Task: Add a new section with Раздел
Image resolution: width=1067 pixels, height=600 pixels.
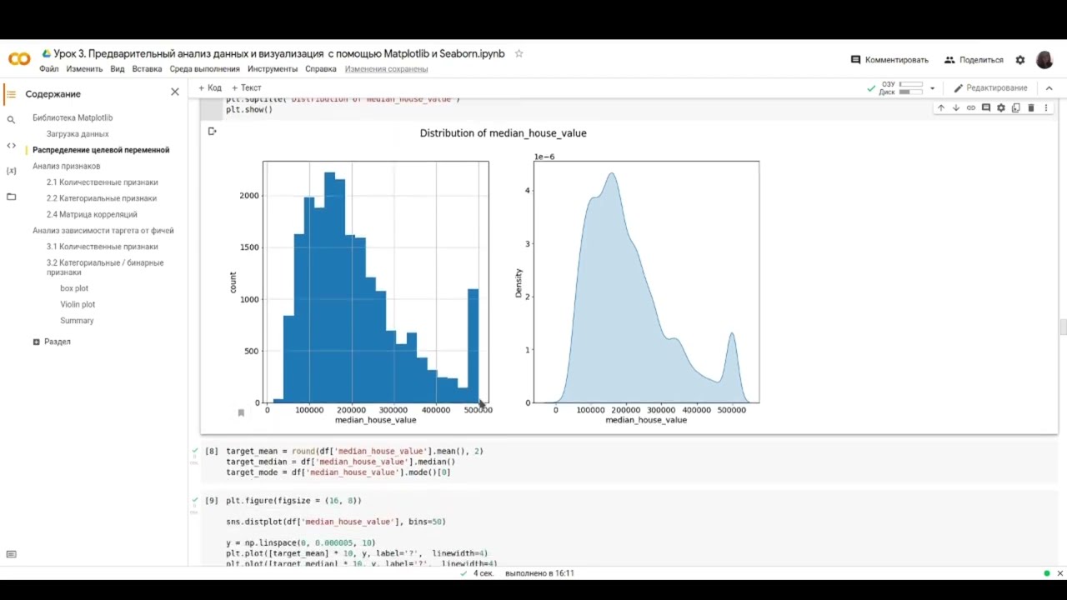Action: pos(52,342)
